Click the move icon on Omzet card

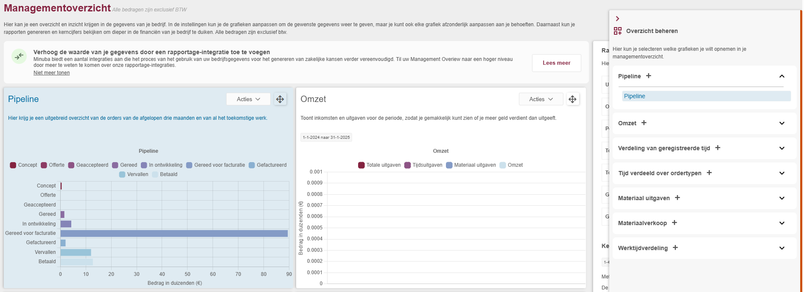tap(572, 99)
